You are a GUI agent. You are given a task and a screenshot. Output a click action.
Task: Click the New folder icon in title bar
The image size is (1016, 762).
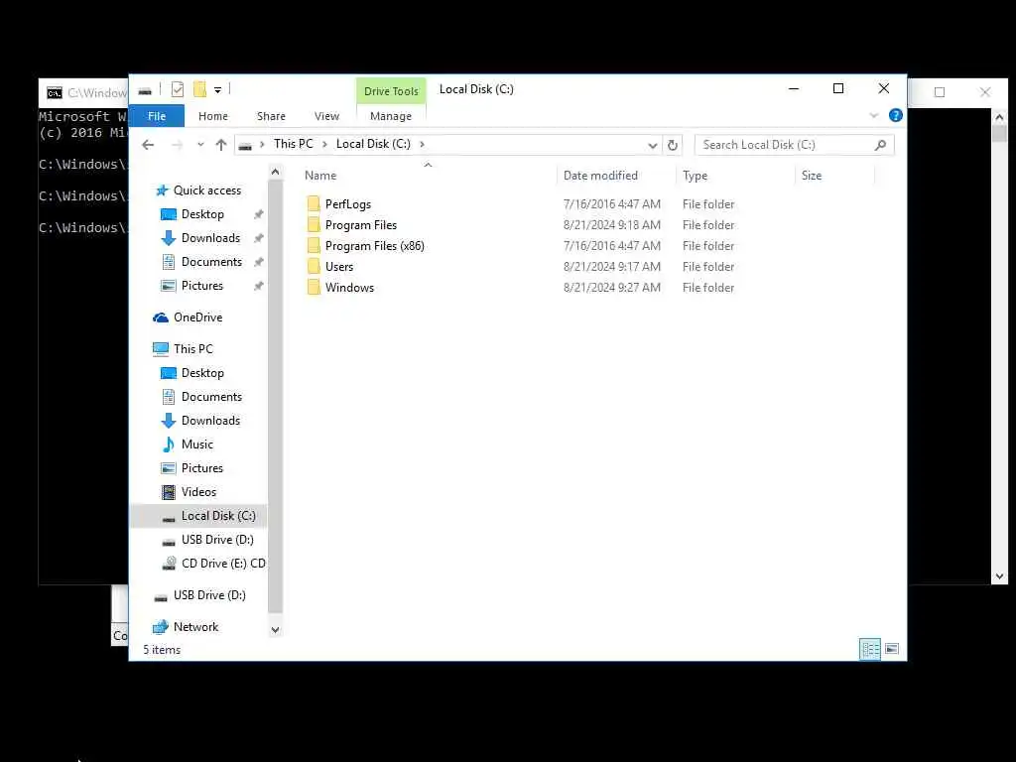(x=200, y=89)
